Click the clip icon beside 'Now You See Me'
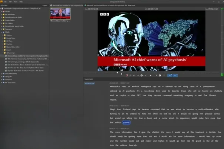This screenshot has height=149, width=224. (6, 68)
